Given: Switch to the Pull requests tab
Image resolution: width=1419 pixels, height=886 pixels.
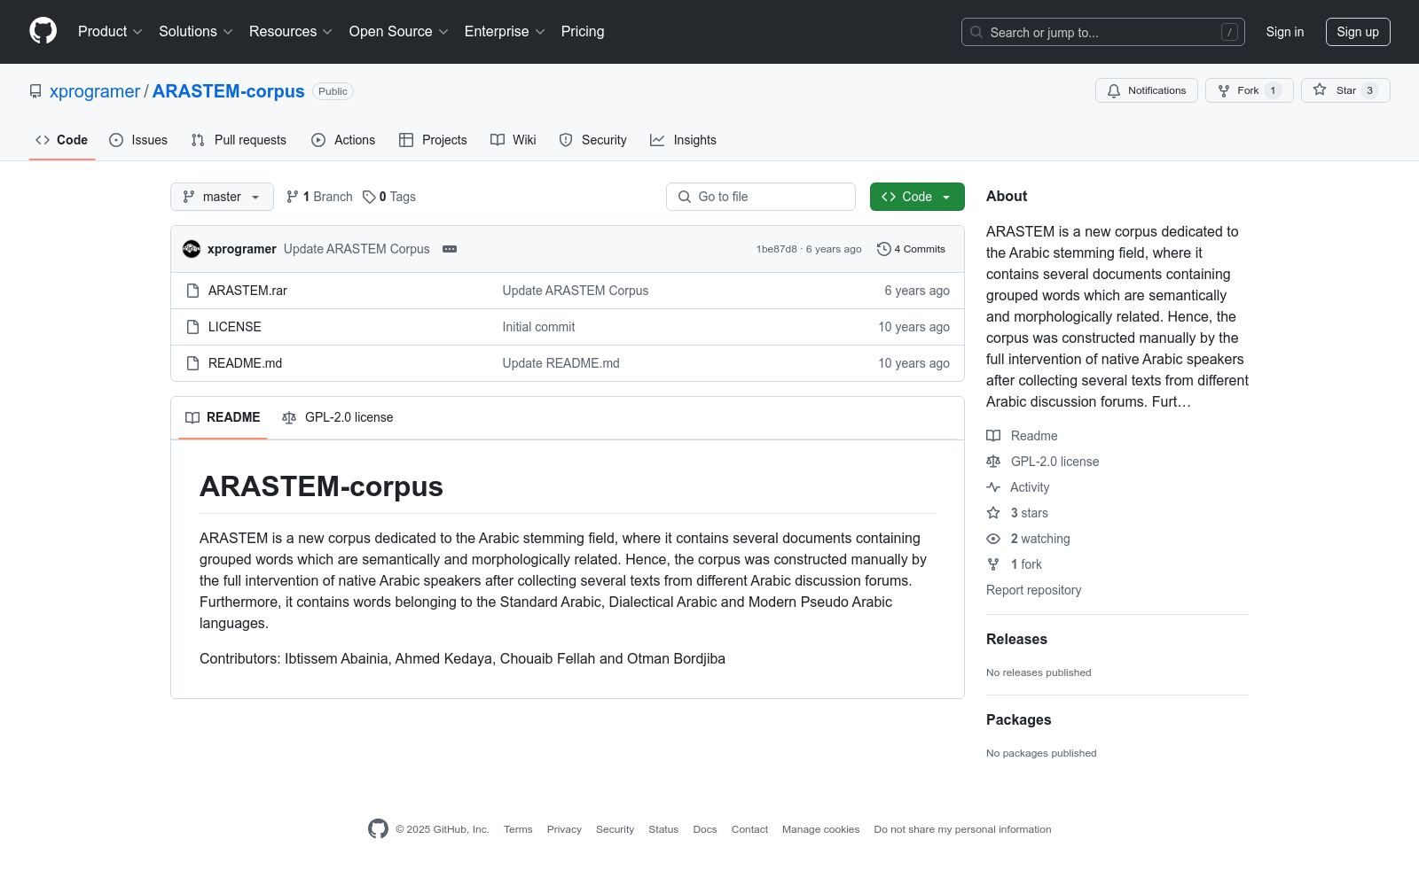Looking at the screenshot, I should (239, 140).
